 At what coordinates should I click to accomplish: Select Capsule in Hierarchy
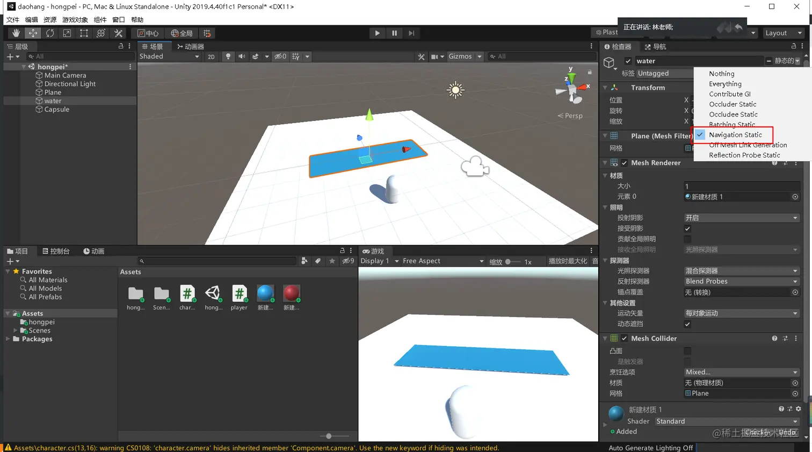[x=57, y=110]
